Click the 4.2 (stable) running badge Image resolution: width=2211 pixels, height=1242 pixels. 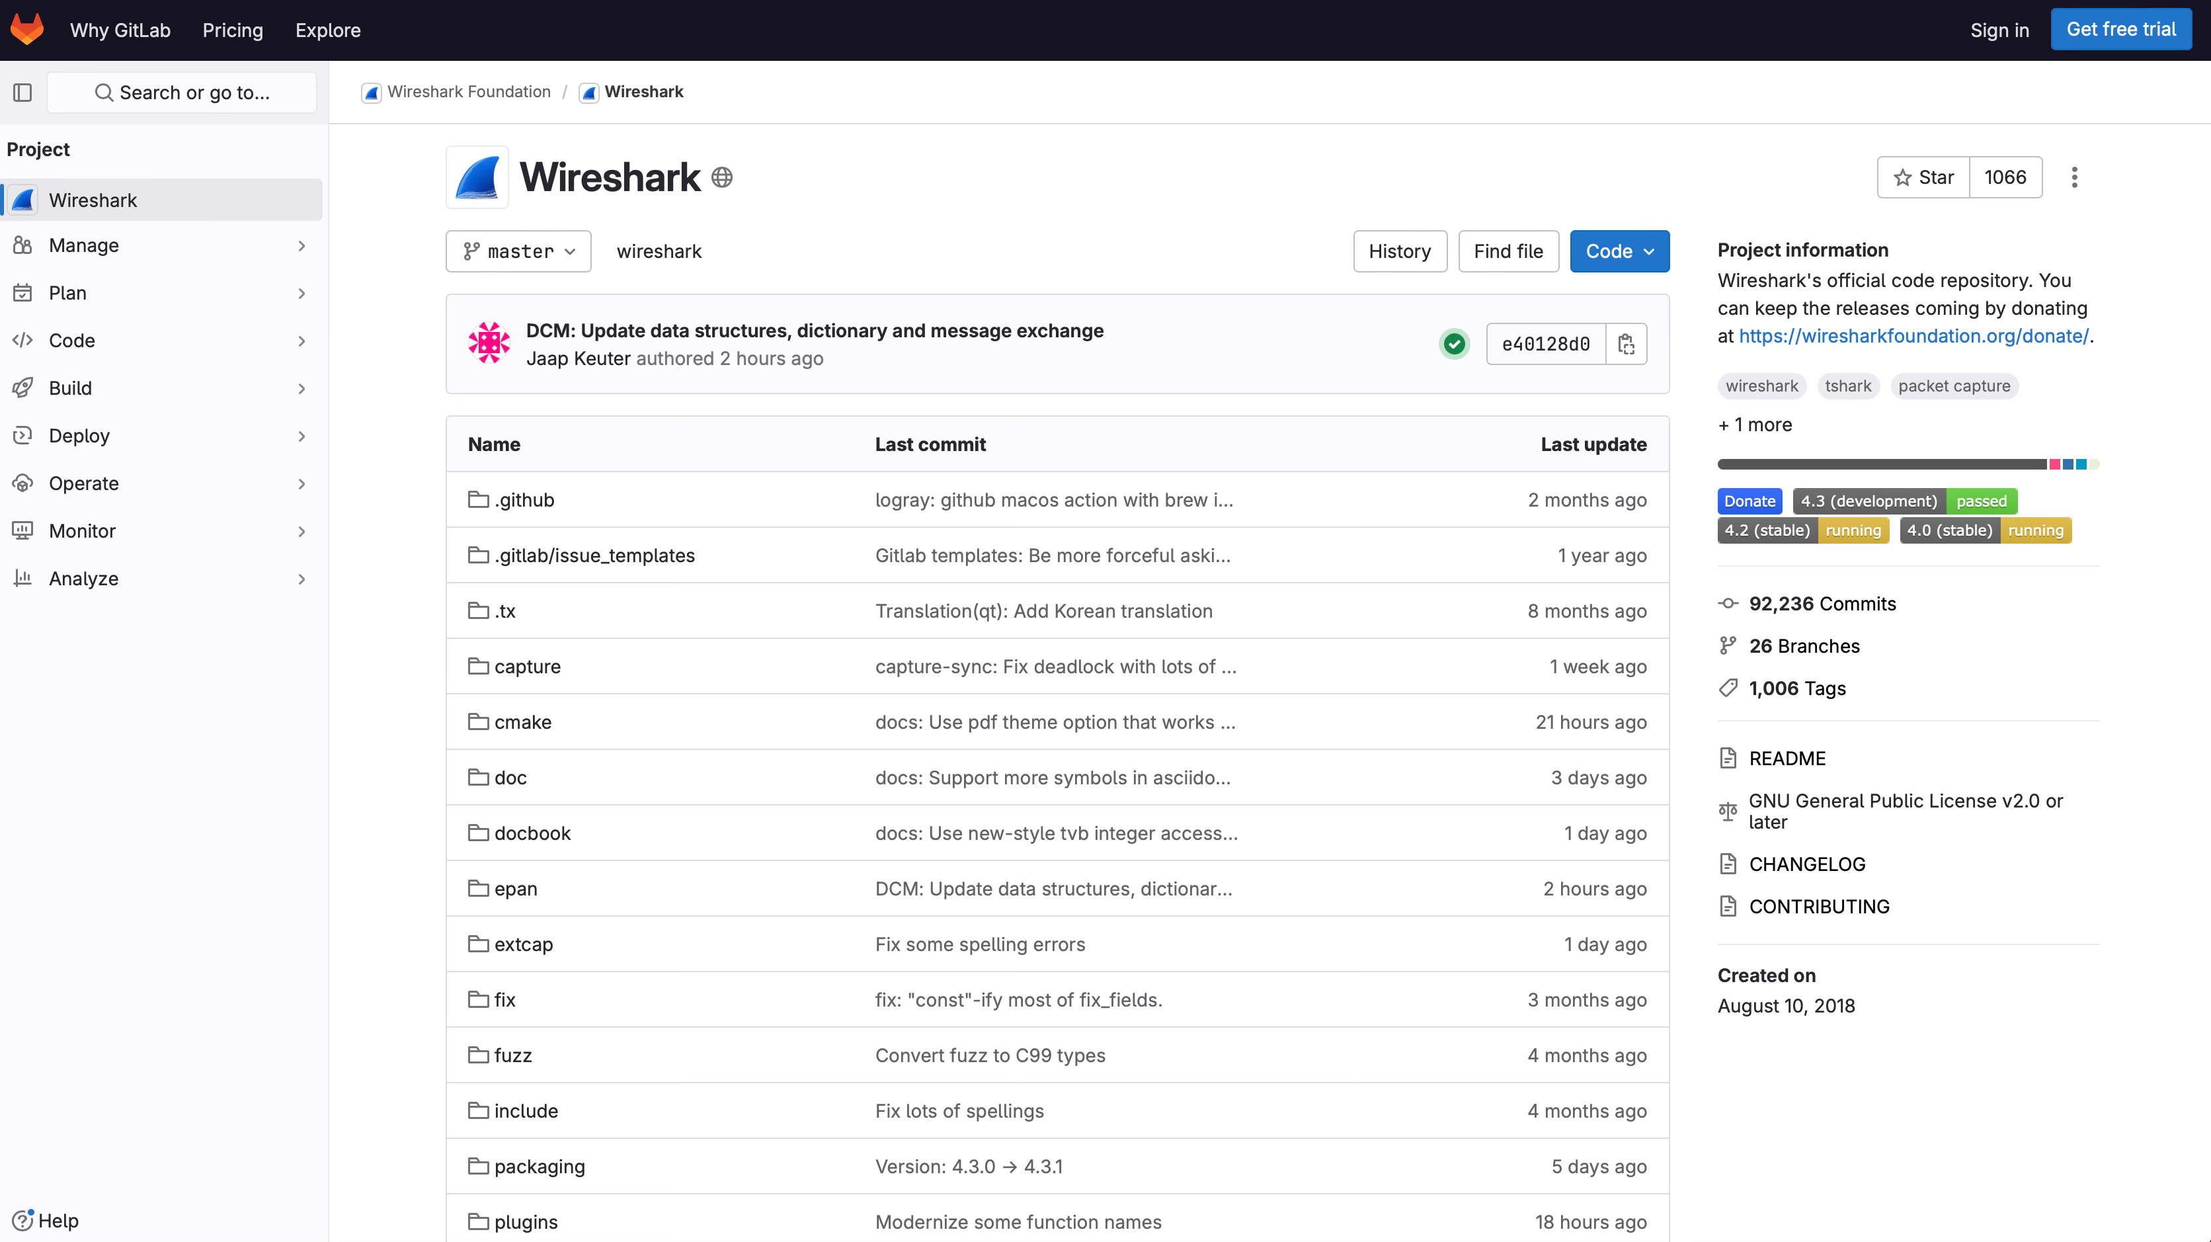(x=1803, y=530)
